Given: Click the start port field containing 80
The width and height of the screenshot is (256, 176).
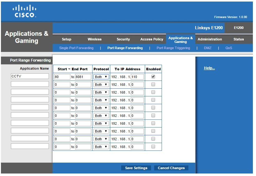Looking at the screenshot, I should [x=62, y=77].
